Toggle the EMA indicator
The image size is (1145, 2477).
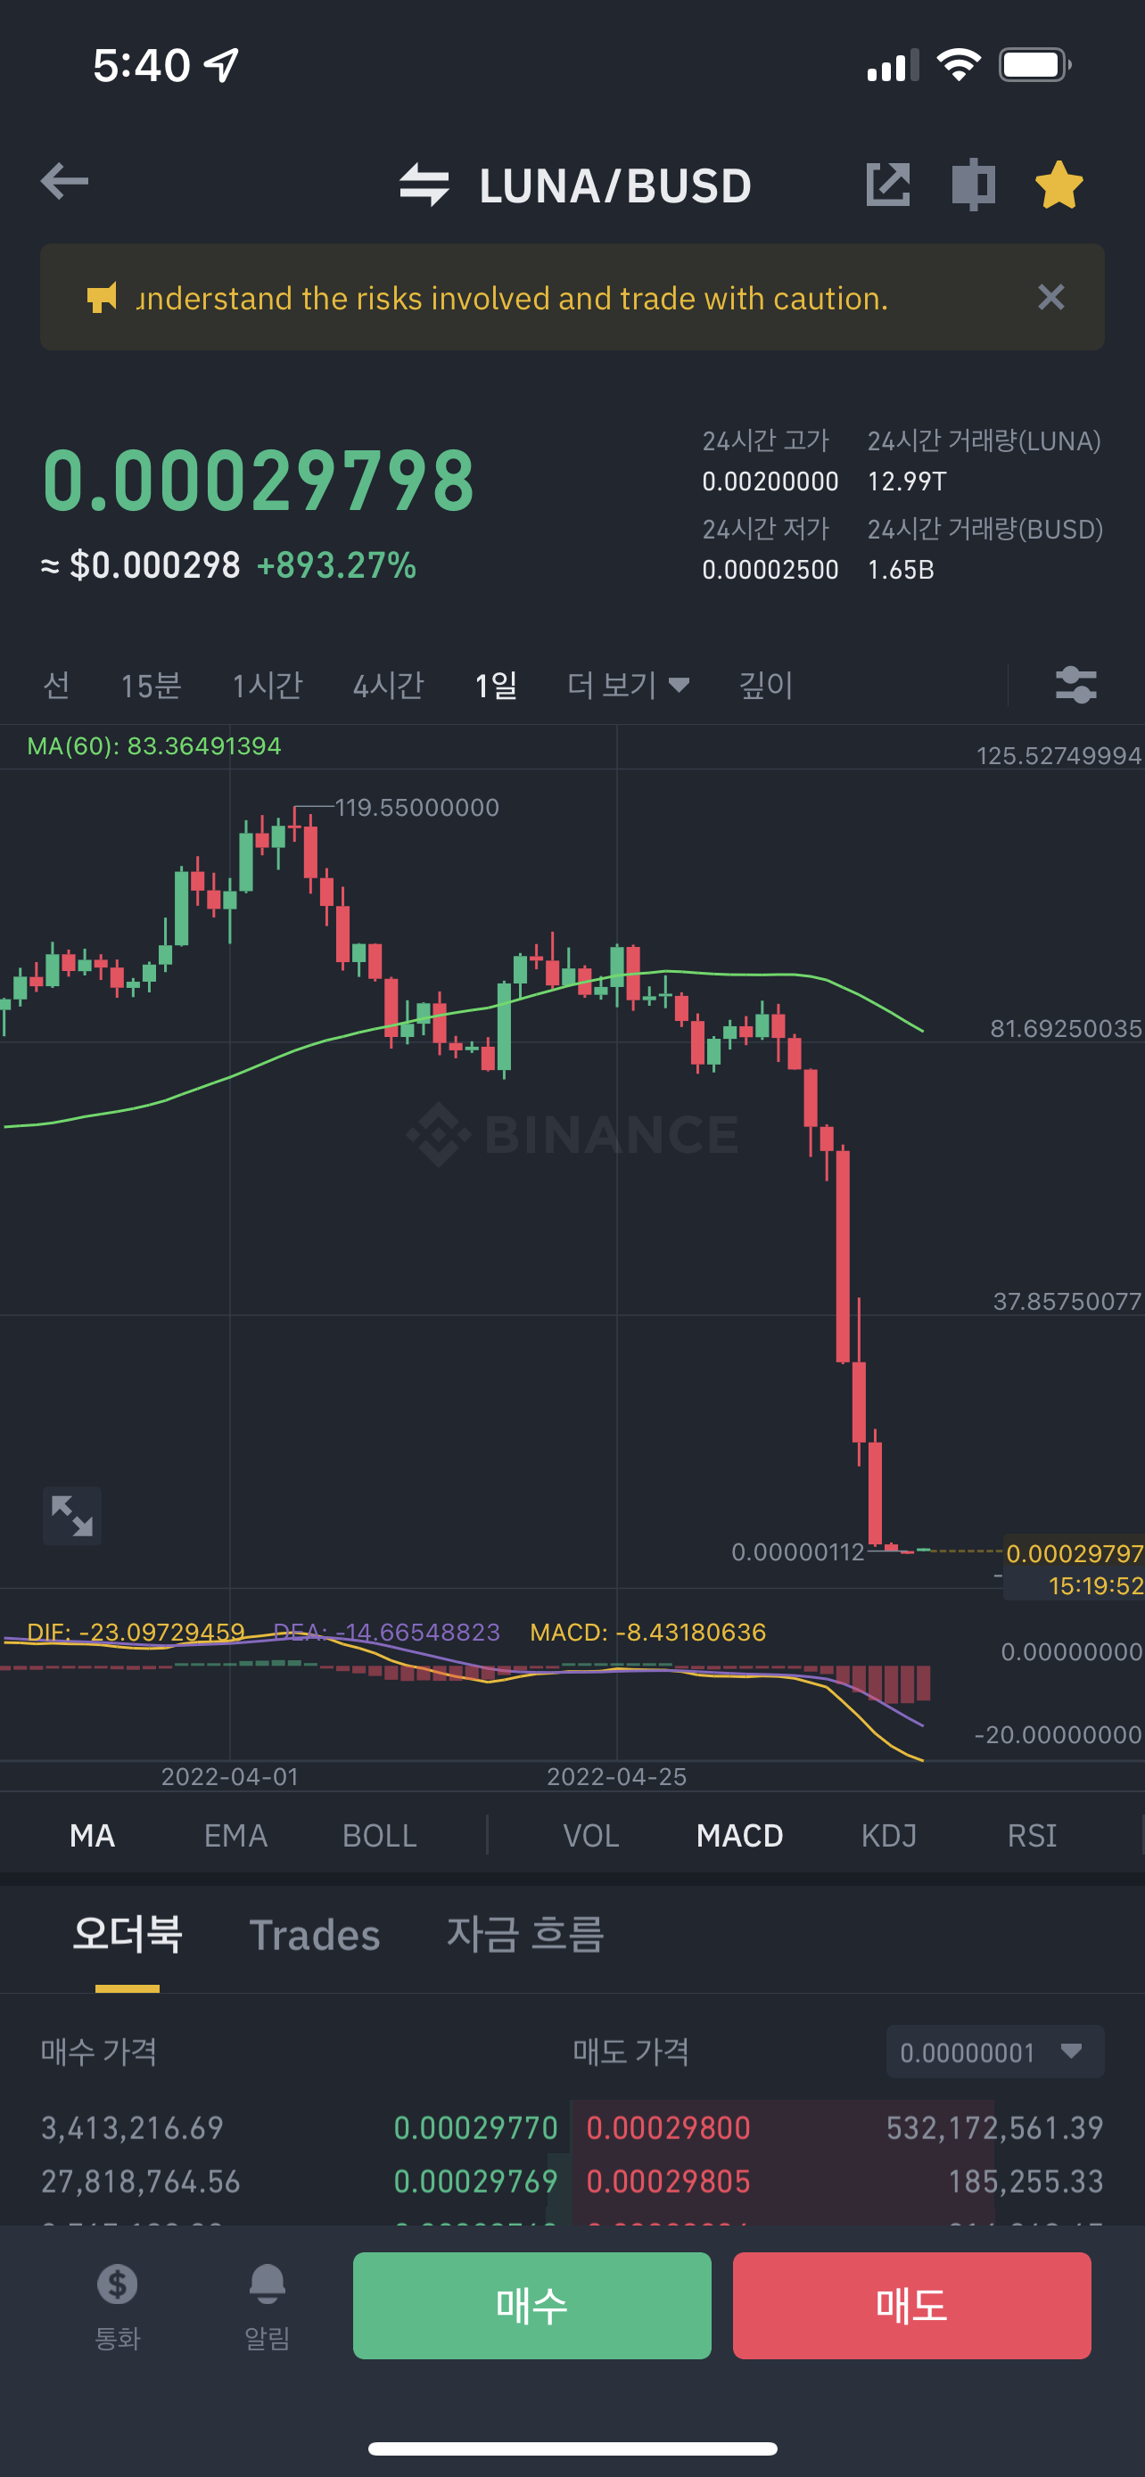tap(235, 1836)
